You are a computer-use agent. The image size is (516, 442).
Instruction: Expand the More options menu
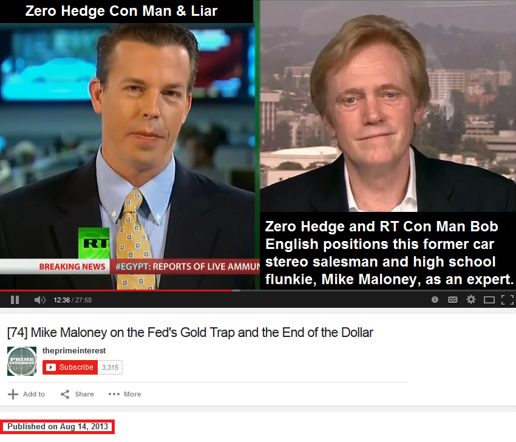click(x=124, y=394)
